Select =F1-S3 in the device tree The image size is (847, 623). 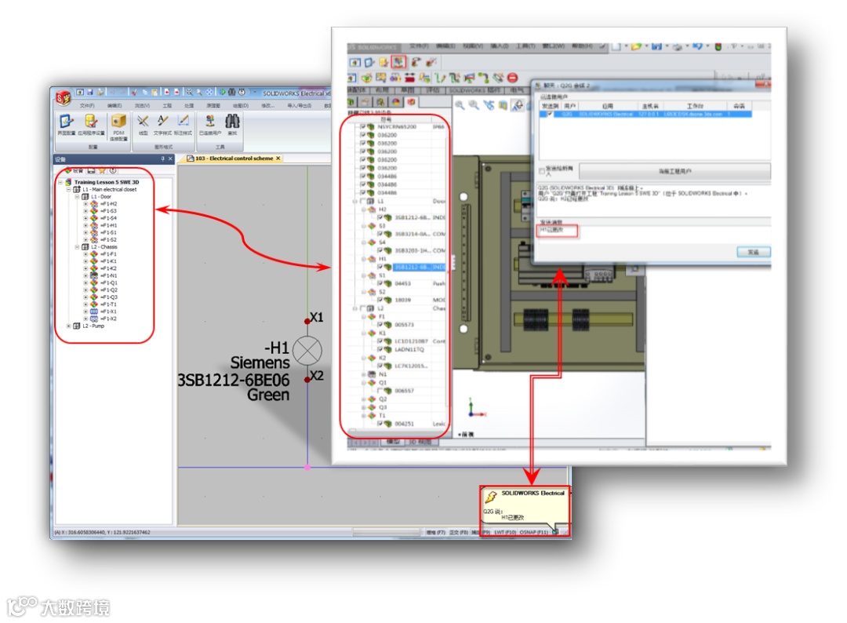pos(108,211)
